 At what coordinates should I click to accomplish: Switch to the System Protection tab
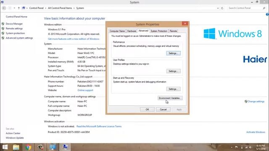[159, 31]
